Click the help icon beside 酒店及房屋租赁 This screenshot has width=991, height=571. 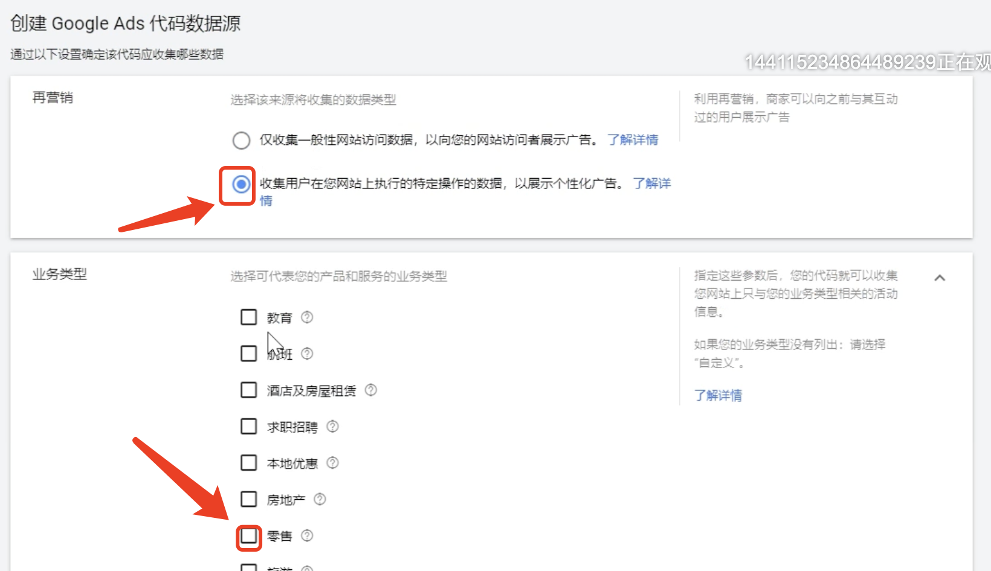coord(371,390)
